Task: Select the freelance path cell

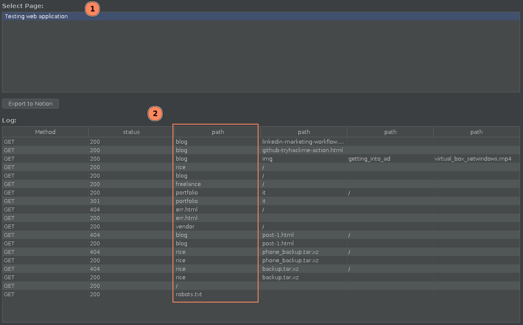Action: (188, 184)
